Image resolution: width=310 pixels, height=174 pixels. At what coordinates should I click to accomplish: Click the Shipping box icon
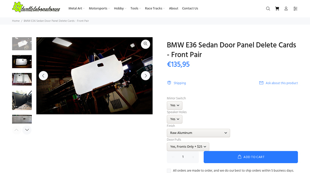tap(169, 83)
